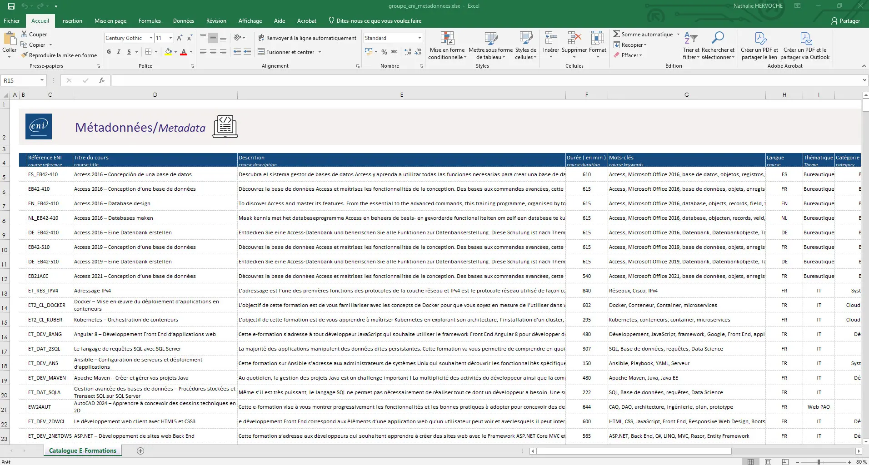Viewport: 869px width, 465px height.
Task: Open the Name Box dropdown arrow
Action: click(x=42, y=80)
